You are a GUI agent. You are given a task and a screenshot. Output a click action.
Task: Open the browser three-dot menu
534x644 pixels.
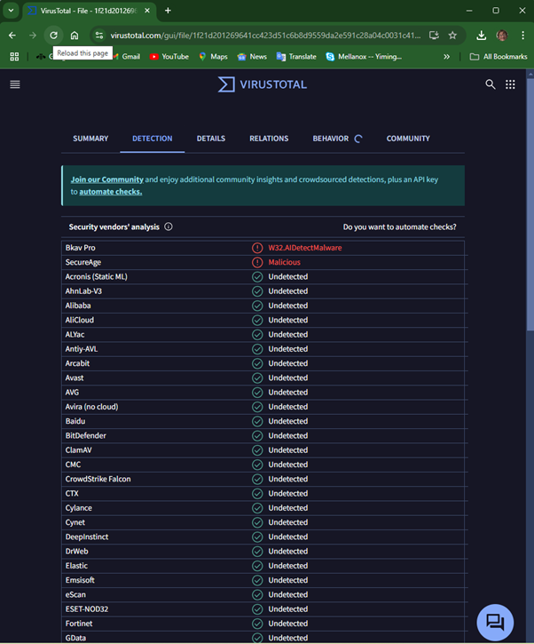(x=522, y=36)
